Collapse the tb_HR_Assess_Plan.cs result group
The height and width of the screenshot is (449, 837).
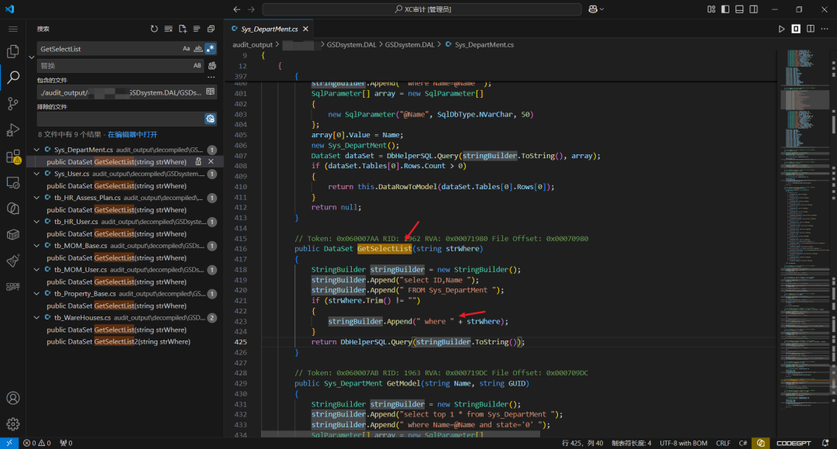36,198
